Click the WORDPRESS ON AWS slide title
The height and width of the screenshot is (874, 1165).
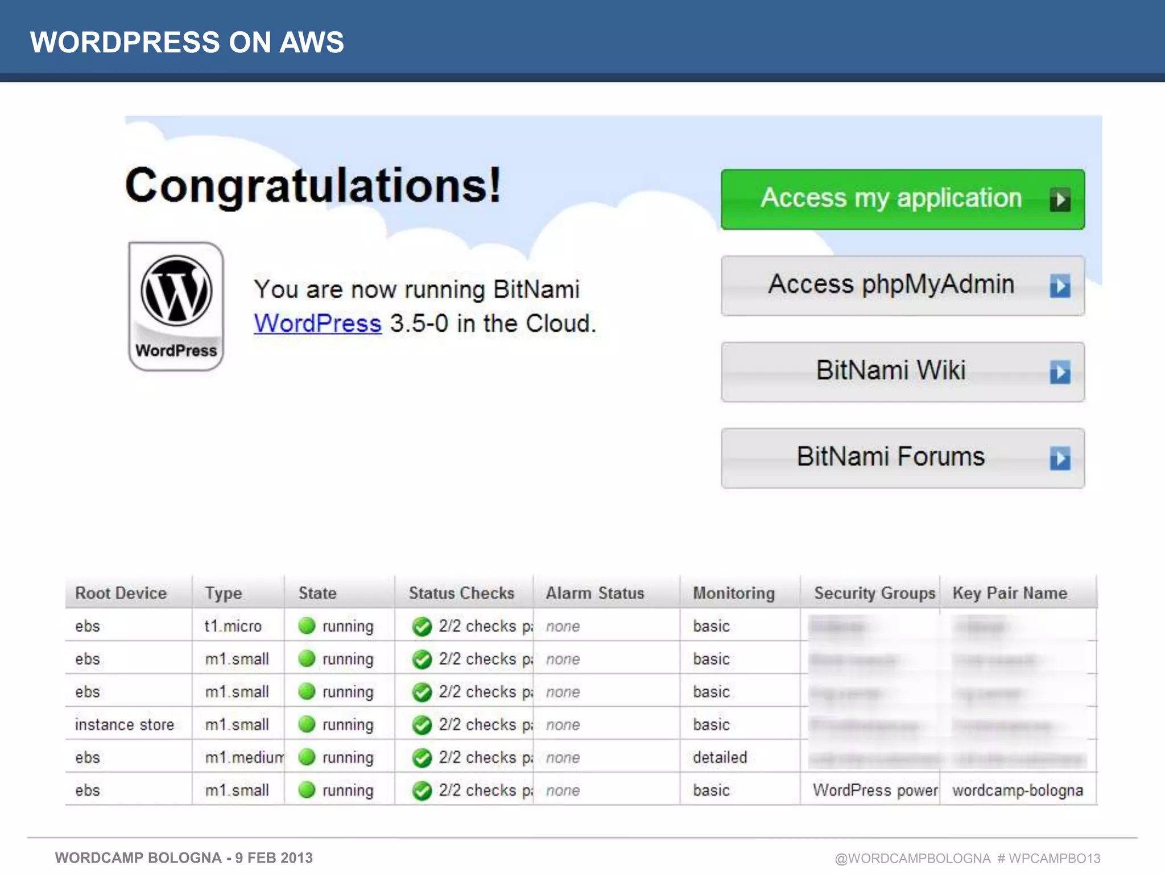tap(187, 42)
